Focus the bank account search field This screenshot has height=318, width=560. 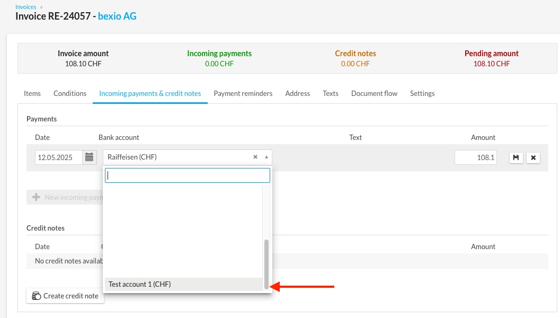[187, 175]
